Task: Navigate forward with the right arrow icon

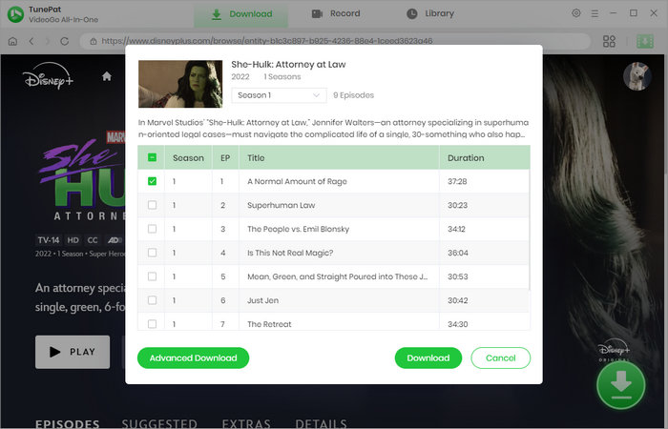Action: (48, 41)
